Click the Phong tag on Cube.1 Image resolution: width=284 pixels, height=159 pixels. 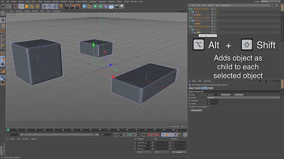point(218,20)
